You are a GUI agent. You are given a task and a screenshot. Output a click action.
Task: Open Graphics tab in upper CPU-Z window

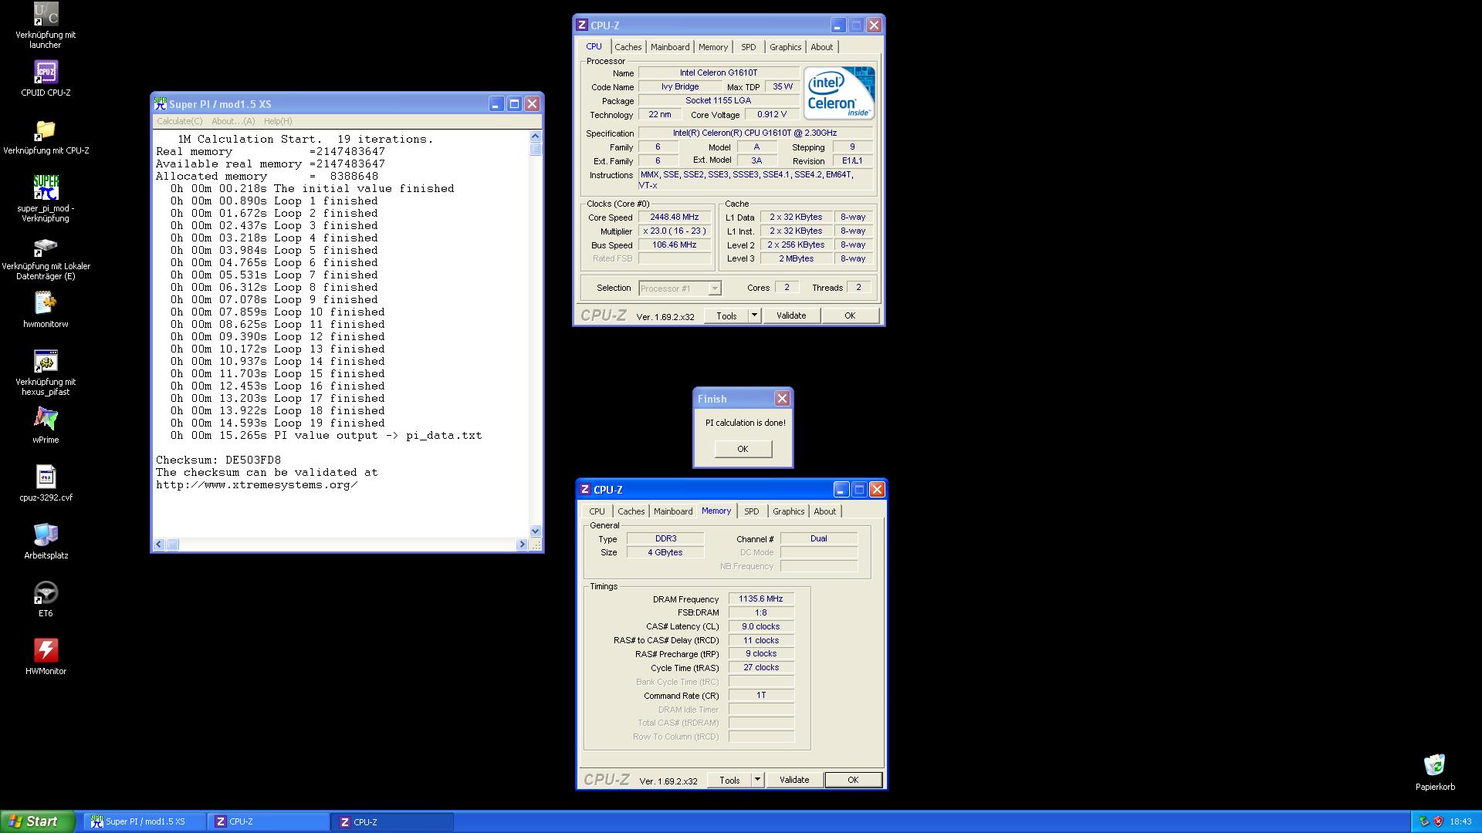pos(786,47)
